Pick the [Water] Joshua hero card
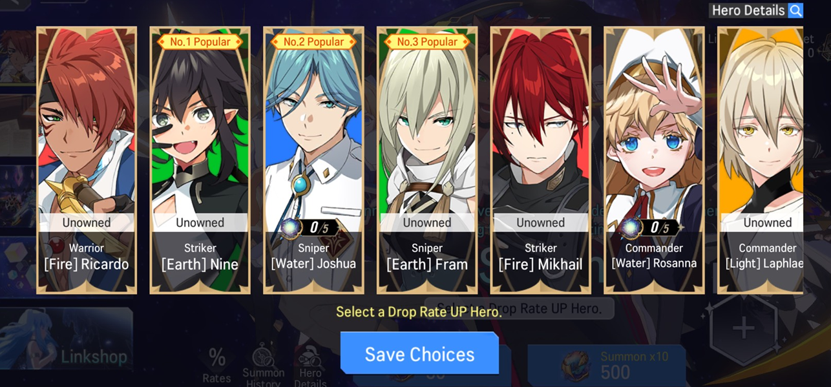The image size is (831, 387). point(313,160)
